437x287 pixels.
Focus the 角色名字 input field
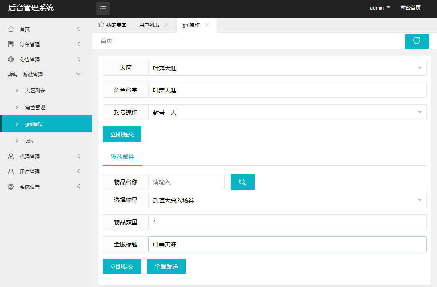tap(287, 90)
